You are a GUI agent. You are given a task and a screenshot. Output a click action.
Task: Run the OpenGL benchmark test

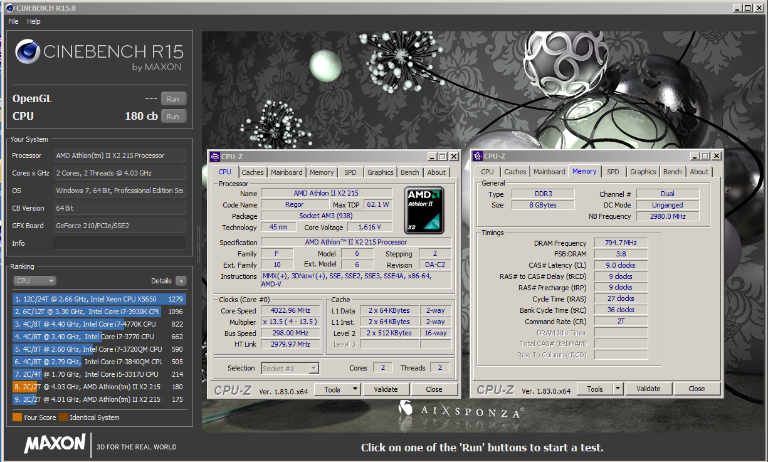[x=173, y=99]
